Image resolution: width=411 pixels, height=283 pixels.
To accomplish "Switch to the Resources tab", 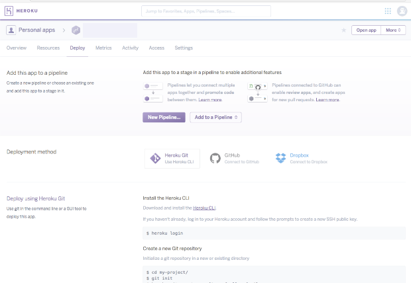I will pyautogui.click(x=48, y=48).
